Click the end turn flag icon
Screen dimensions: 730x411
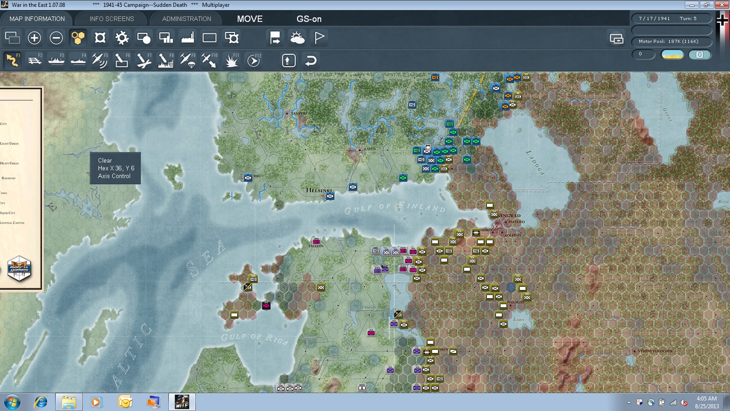tap(319, 38)
